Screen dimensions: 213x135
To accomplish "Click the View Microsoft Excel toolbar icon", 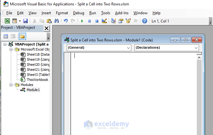I will click(7, 21).
